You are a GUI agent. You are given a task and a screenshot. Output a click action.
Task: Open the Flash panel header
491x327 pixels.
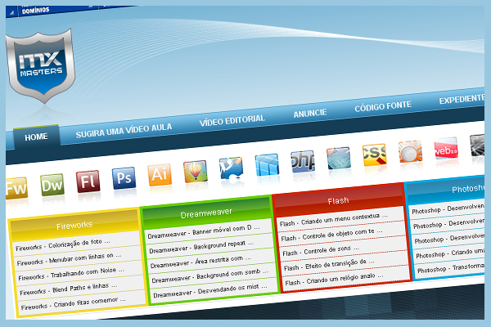point(338,200)
